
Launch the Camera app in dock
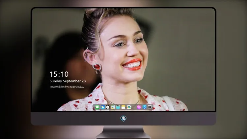pyautogui.click(x=150, y=107)
